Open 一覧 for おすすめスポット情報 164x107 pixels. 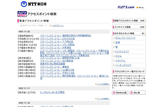click(142, 33)
